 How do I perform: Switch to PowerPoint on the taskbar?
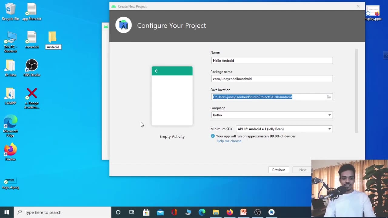point(244,212)
